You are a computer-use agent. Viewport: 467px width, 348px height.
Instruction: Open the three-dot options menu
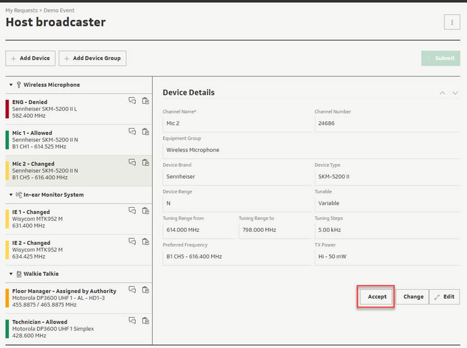(x=452, y=22)
